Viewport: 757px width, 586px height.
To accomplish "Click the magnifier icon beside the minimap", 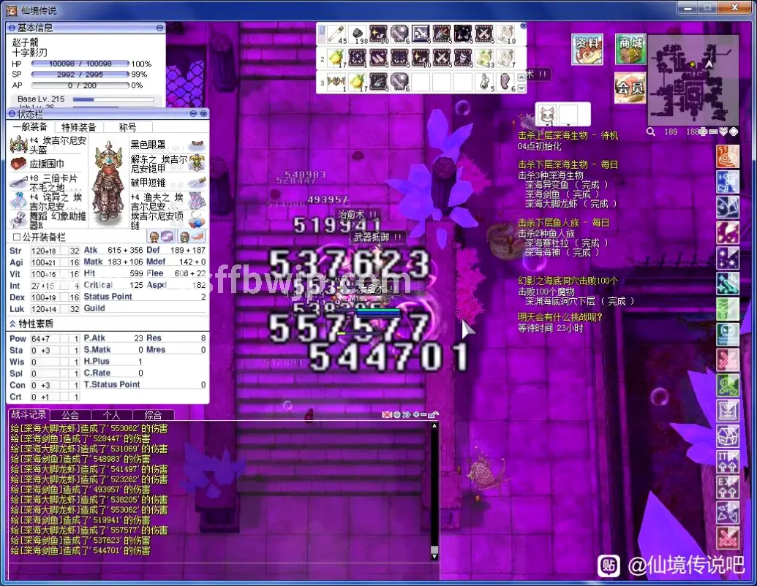I will [651, 132].
